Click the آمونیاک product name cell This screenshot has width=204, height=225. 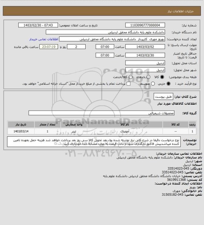125,131
